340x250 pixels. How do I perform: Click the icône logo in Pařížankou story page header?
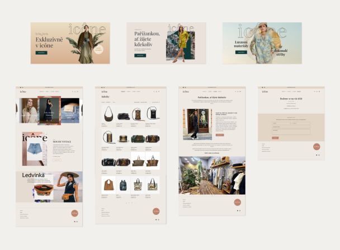coord(186,92)
